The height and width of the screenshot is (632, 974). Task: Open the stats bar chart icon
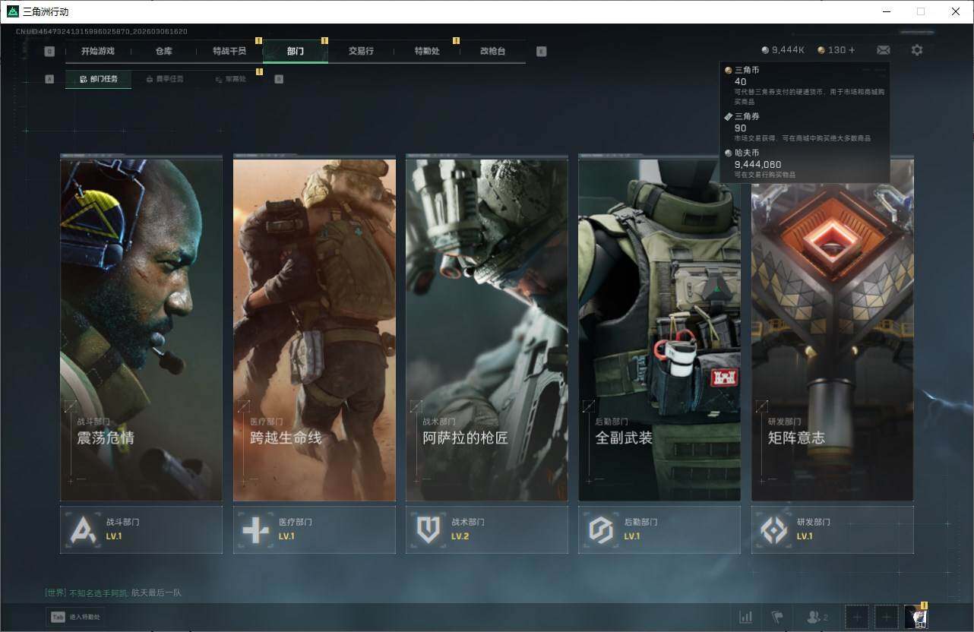click(746, 617)
